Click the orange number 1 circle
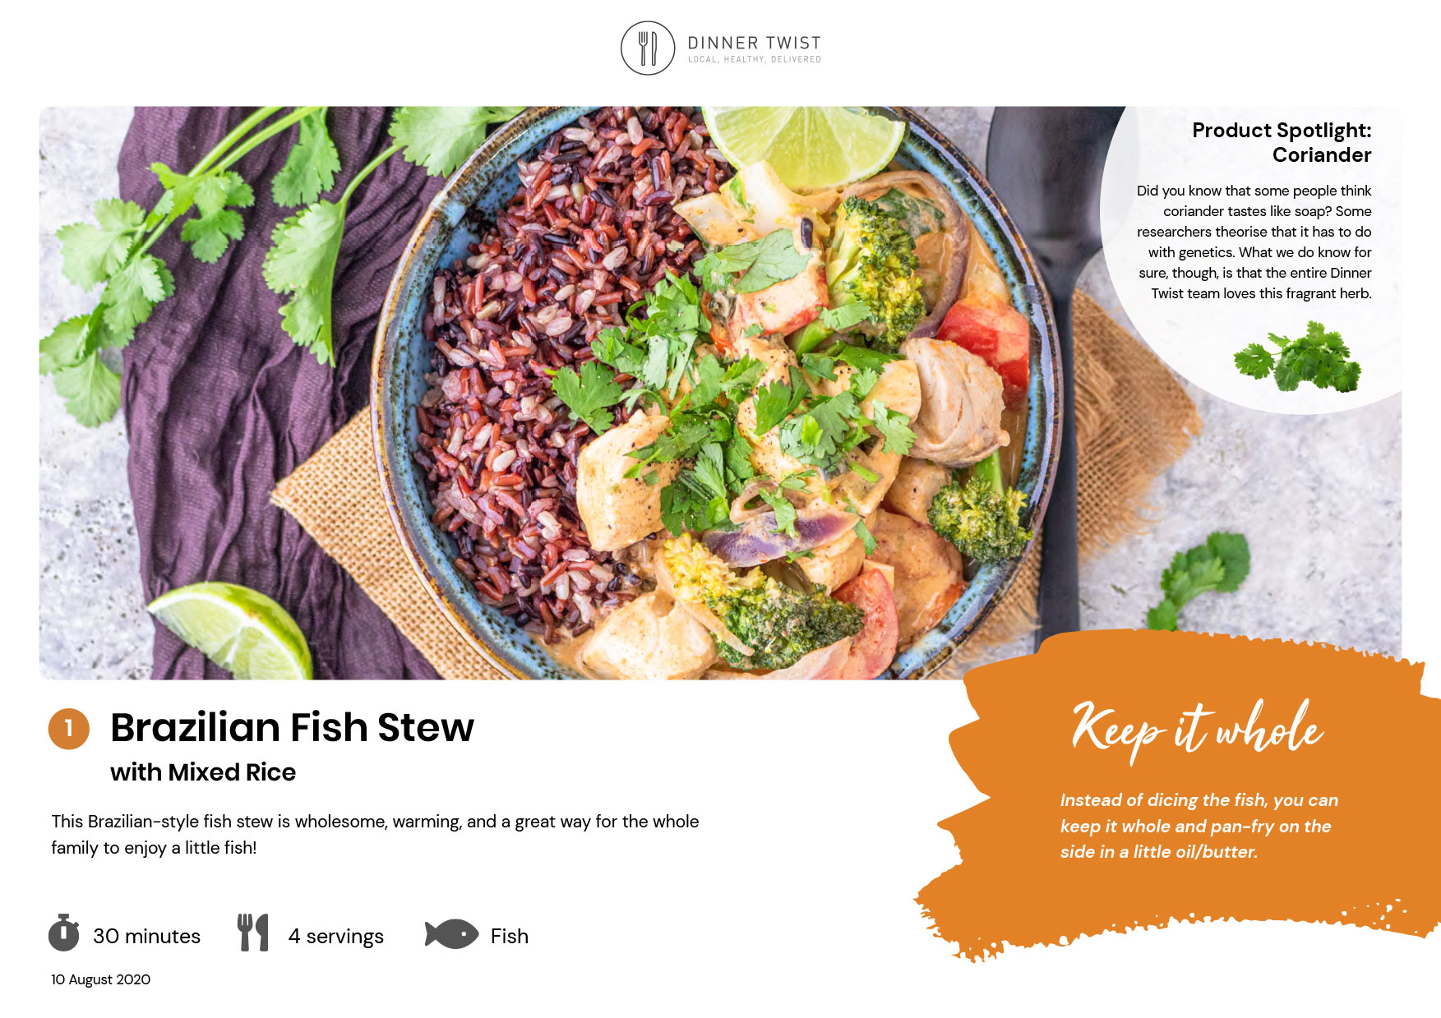 coord(69,729)
